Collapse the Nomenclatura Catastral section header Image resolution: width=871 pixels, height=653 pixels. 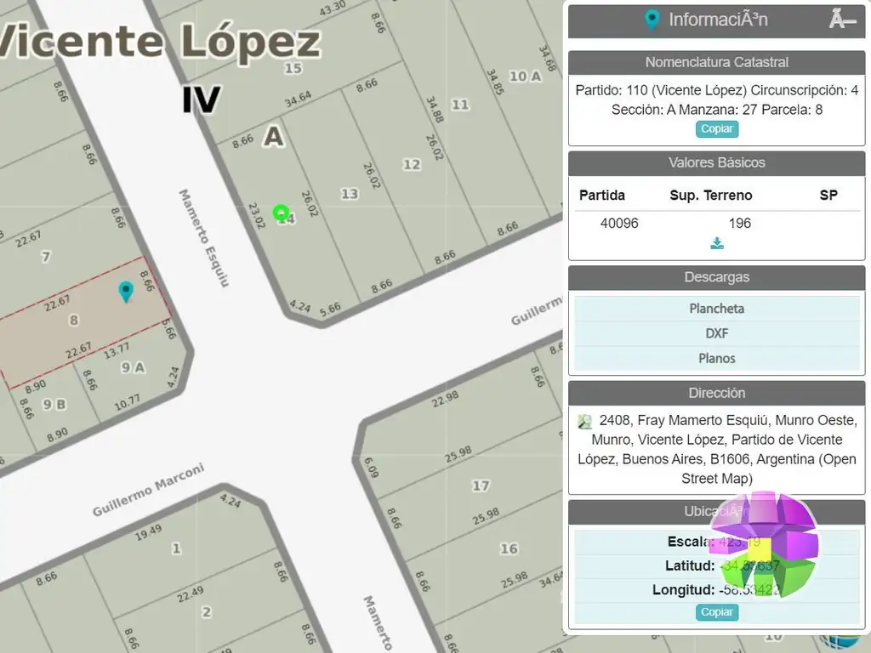[x=716, y=62]
